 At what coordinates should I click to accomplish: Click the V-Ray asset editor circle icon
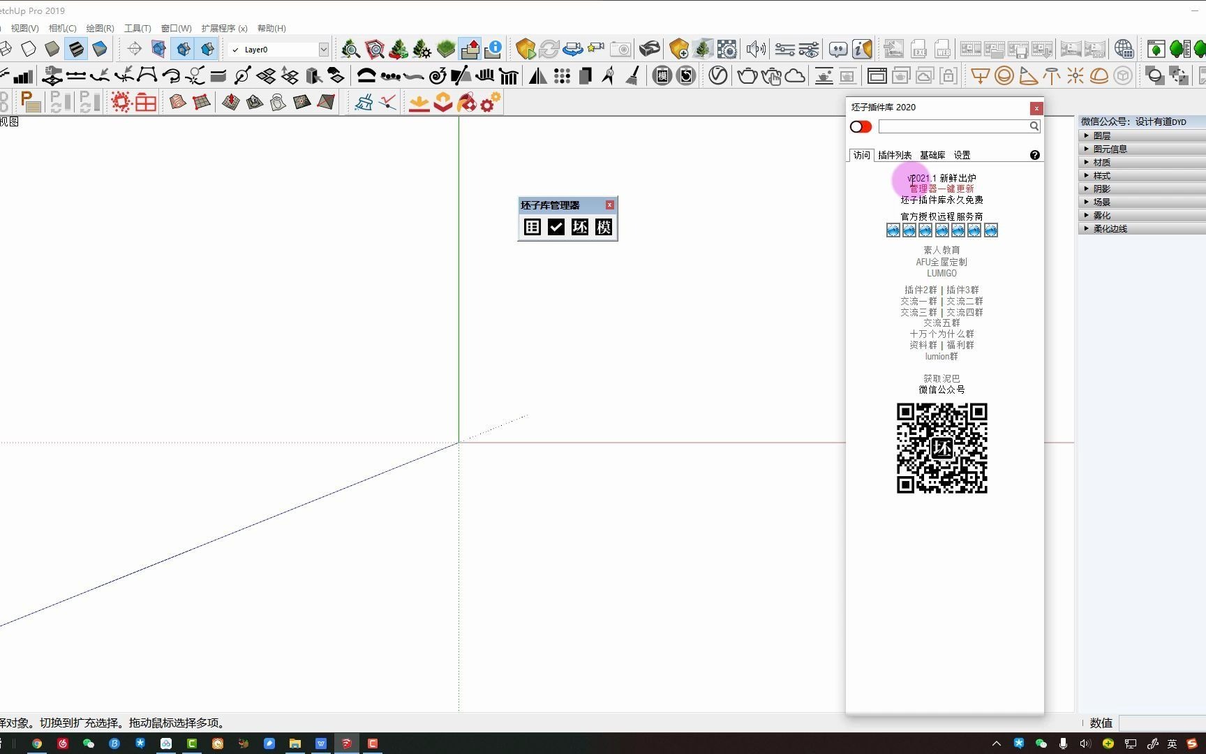coord(718,75)
